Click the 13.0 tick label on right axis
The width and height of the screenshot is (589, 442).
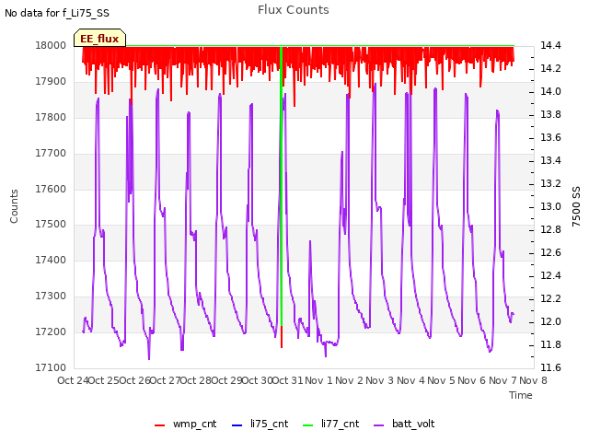(550, 206)
